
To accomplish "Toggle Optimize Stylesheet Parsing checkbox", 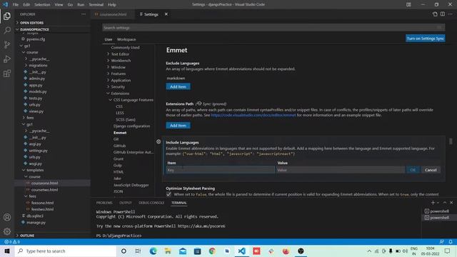I will [x=169, y=194].
